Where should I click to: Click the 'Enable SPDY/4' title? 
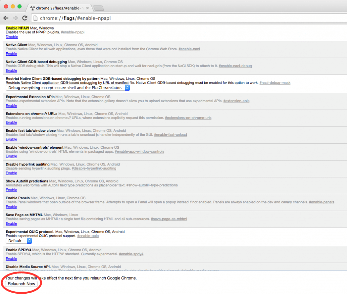coord(19,250)
